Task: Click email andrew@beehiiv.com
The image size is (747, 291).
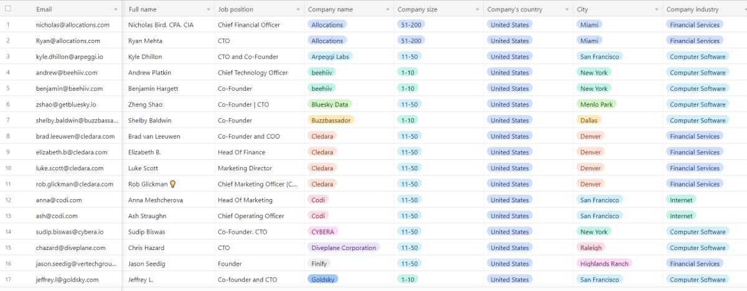Action: click(x=67, y=73)
